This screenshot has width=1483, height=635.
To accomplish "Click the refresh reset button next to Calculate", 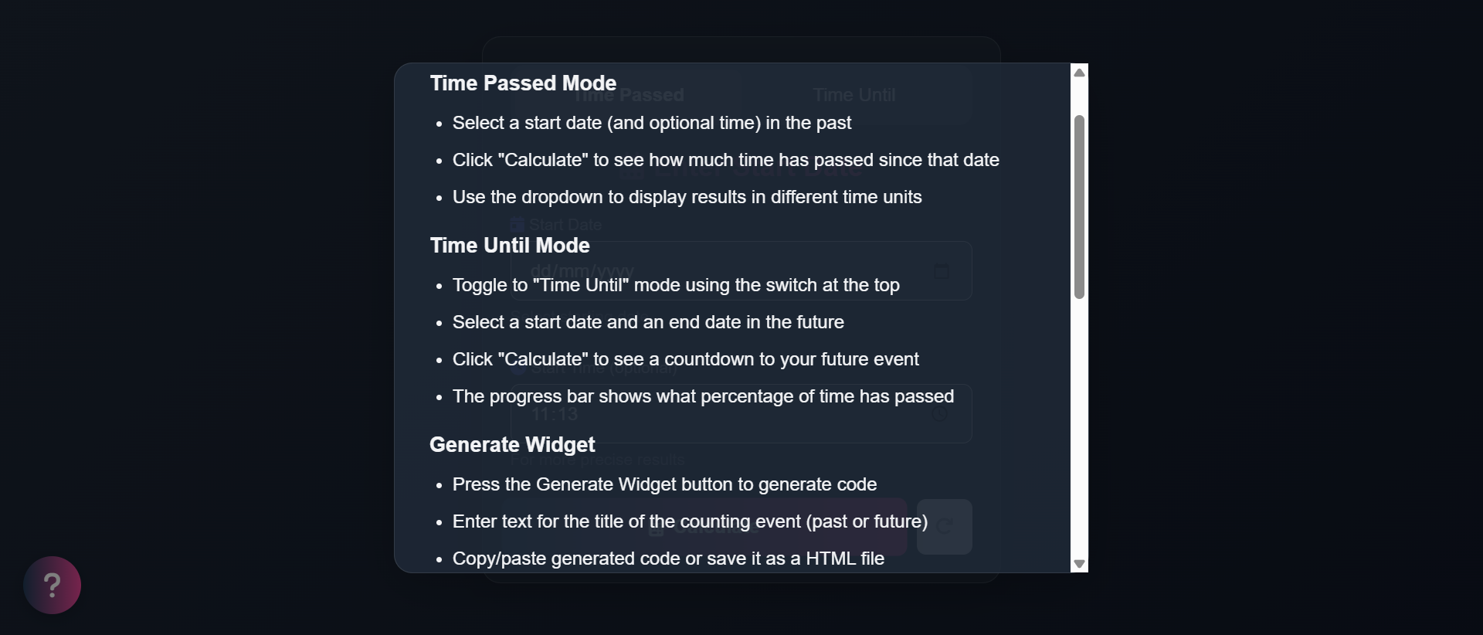I will (x=945, y=527).
